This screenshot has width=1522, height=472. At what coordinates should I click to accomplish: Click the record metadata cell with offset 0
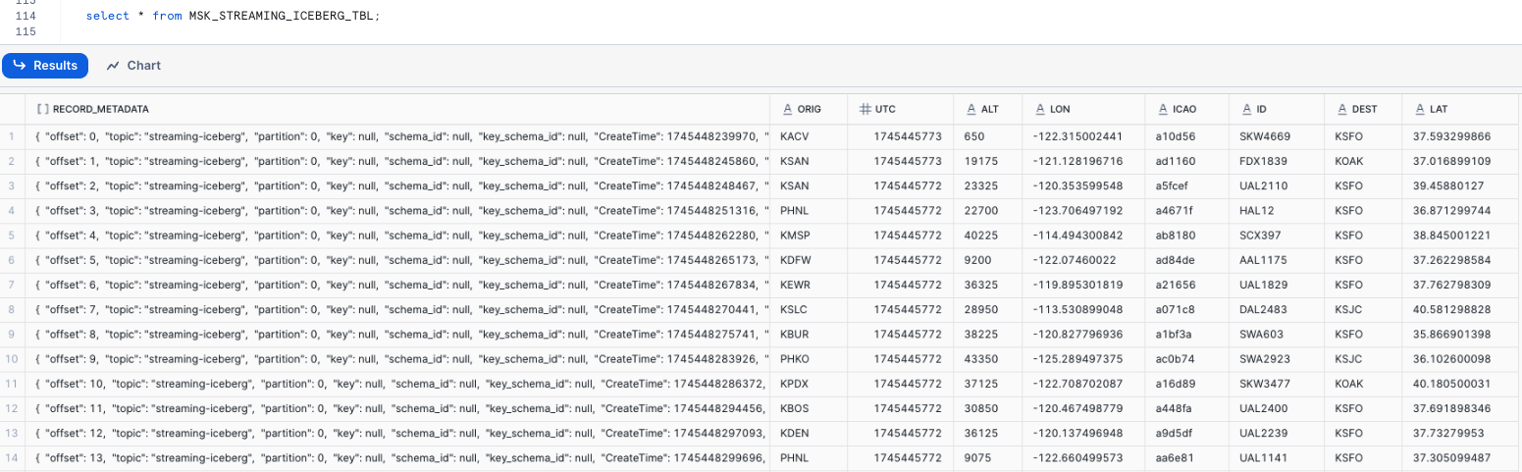click(x=396, y=136)
